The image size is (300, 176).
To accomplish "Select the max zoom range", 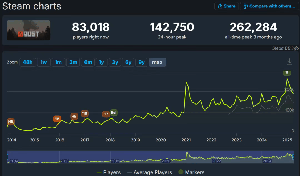I will 157,62.
